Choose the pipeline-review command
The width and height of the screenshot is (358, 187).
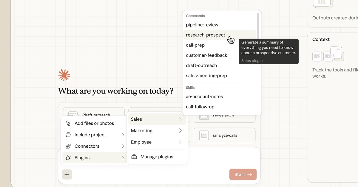click(202, 25)
